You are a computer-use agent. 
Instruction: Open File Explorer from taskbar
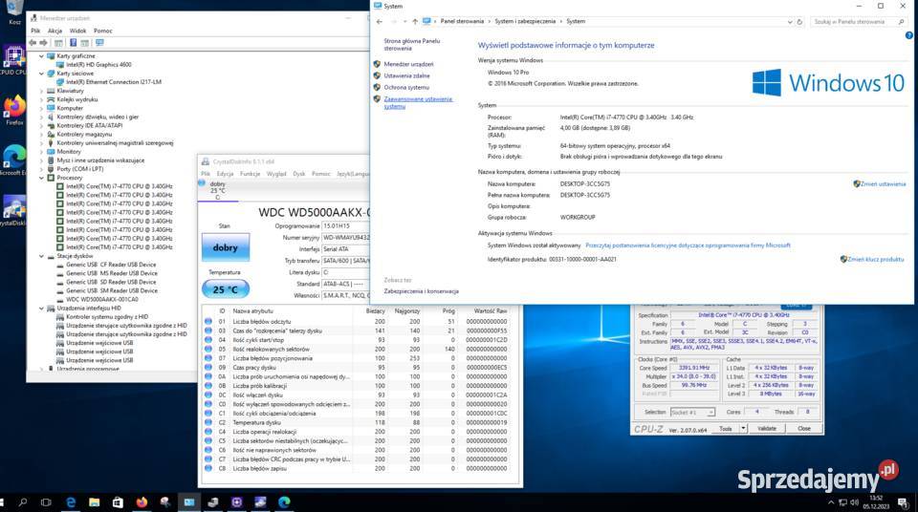(94, 502)
